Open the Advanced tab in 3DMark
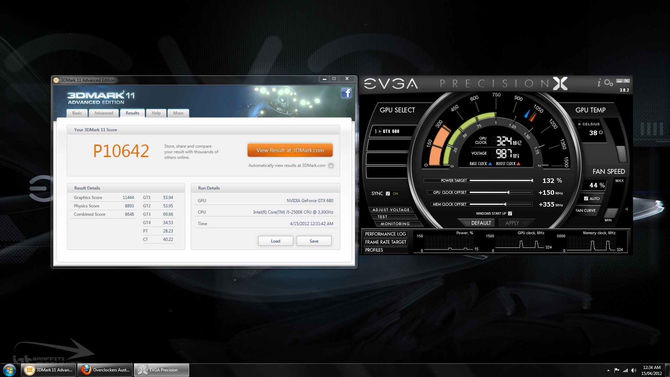This screenshot has height=377, width=670. coord(104,113)
